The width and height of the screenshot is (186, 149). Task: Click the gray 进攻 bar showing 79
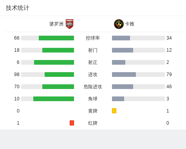tap(124, 74)
